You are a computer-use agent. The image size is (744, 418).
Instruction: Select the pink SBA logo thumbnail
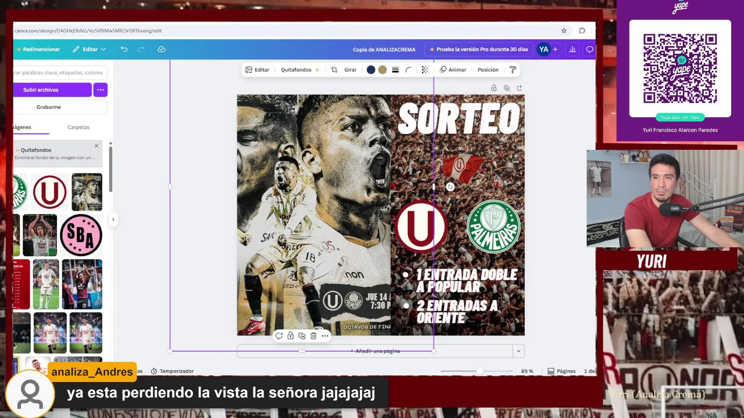point(81,235)
